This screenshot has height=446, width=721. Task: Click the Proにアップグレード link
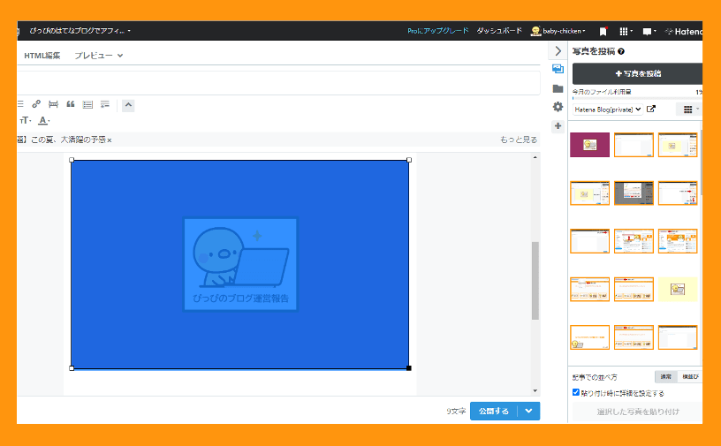437,31
